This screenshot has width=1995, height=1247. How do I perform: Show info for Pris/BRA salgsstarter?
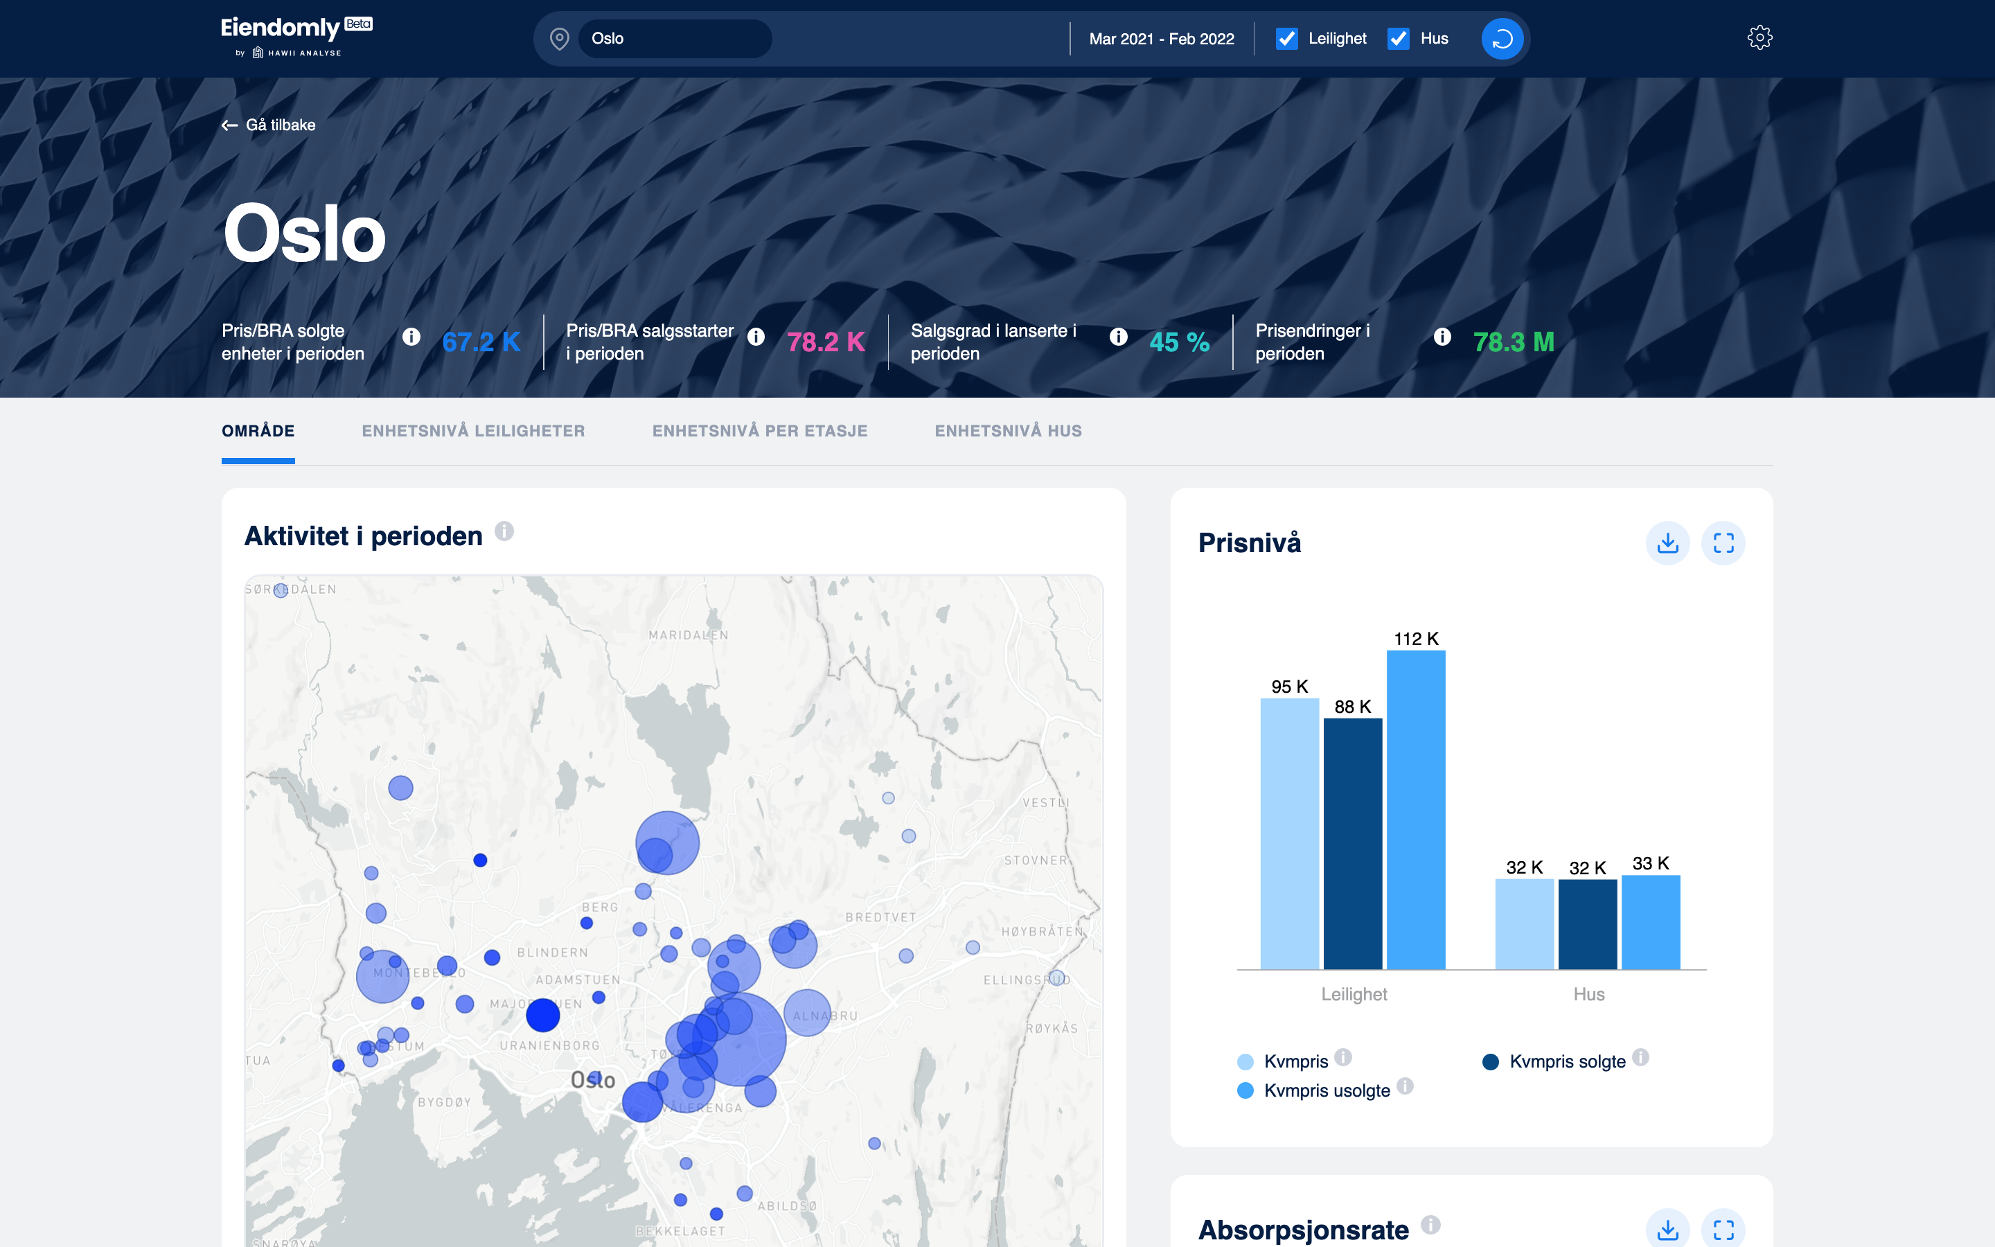(x=756, y=337)
